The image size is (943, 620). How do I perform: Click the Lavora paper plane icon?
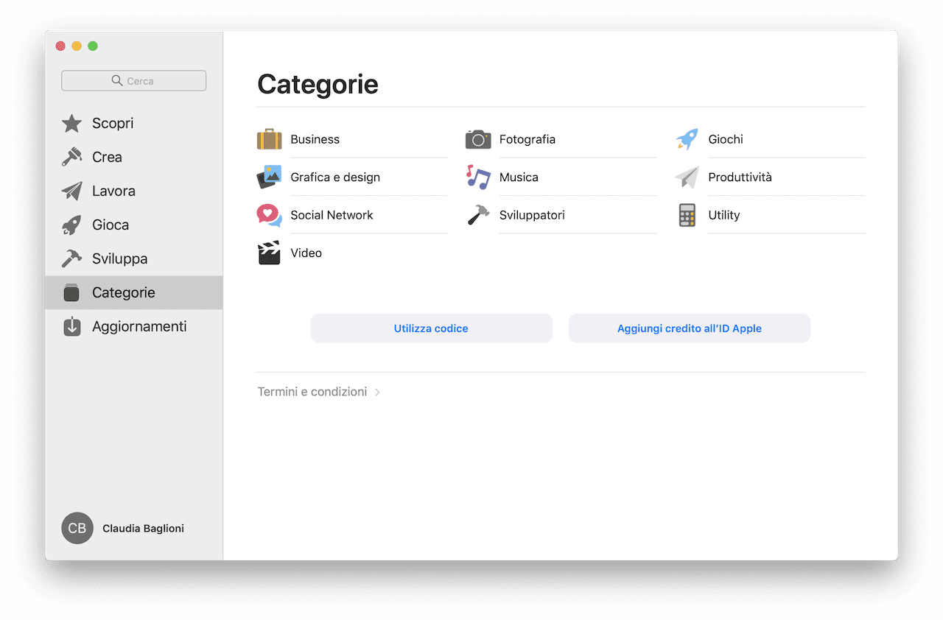[71, 191]
